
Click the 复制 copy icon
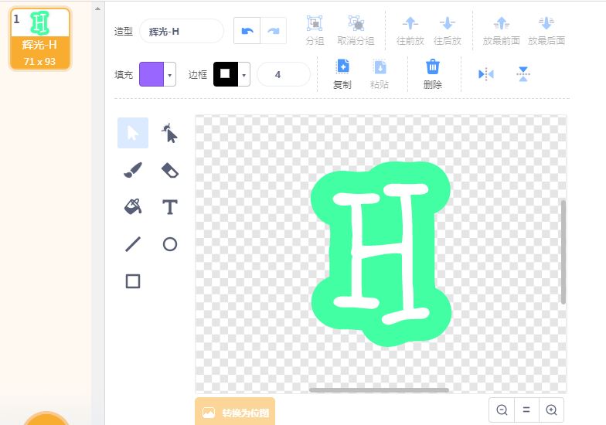(342, 66)
